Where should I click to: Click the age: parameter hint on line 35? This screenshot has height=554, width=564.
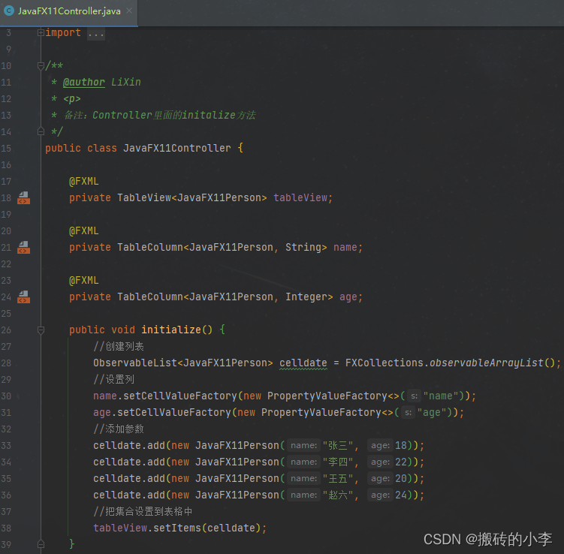point(380,479)
